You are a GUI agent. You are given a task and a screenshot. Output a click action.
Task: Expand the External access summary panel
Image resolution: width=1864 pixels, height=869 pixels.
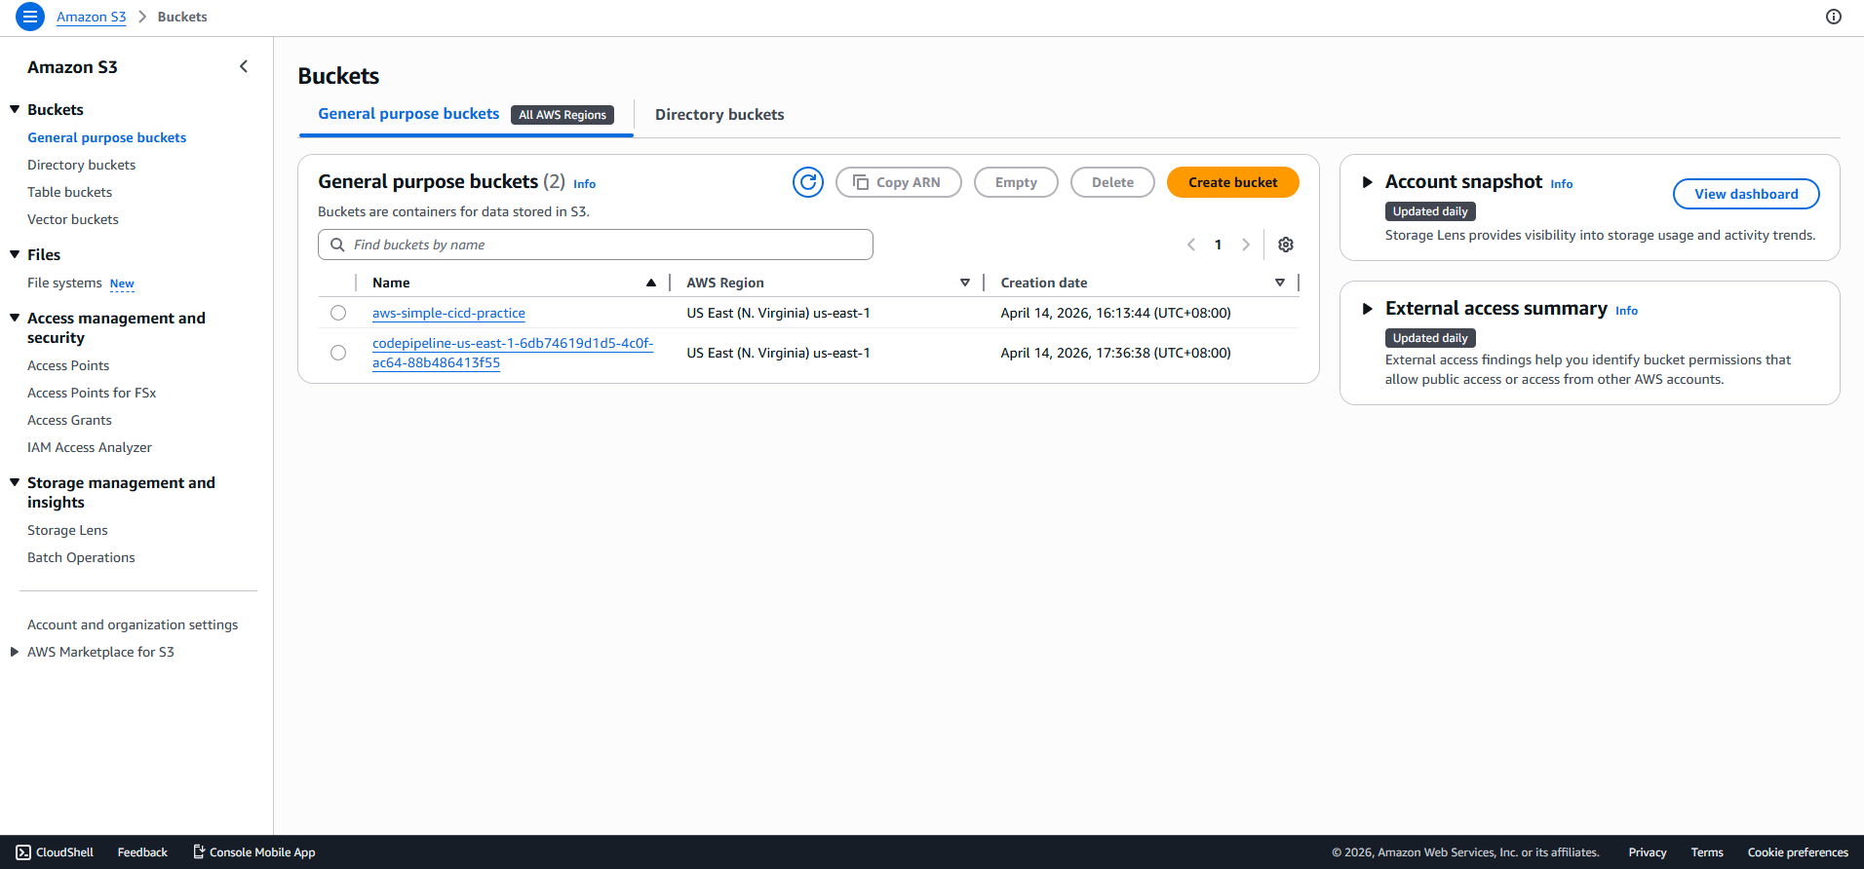(1367, 309)
